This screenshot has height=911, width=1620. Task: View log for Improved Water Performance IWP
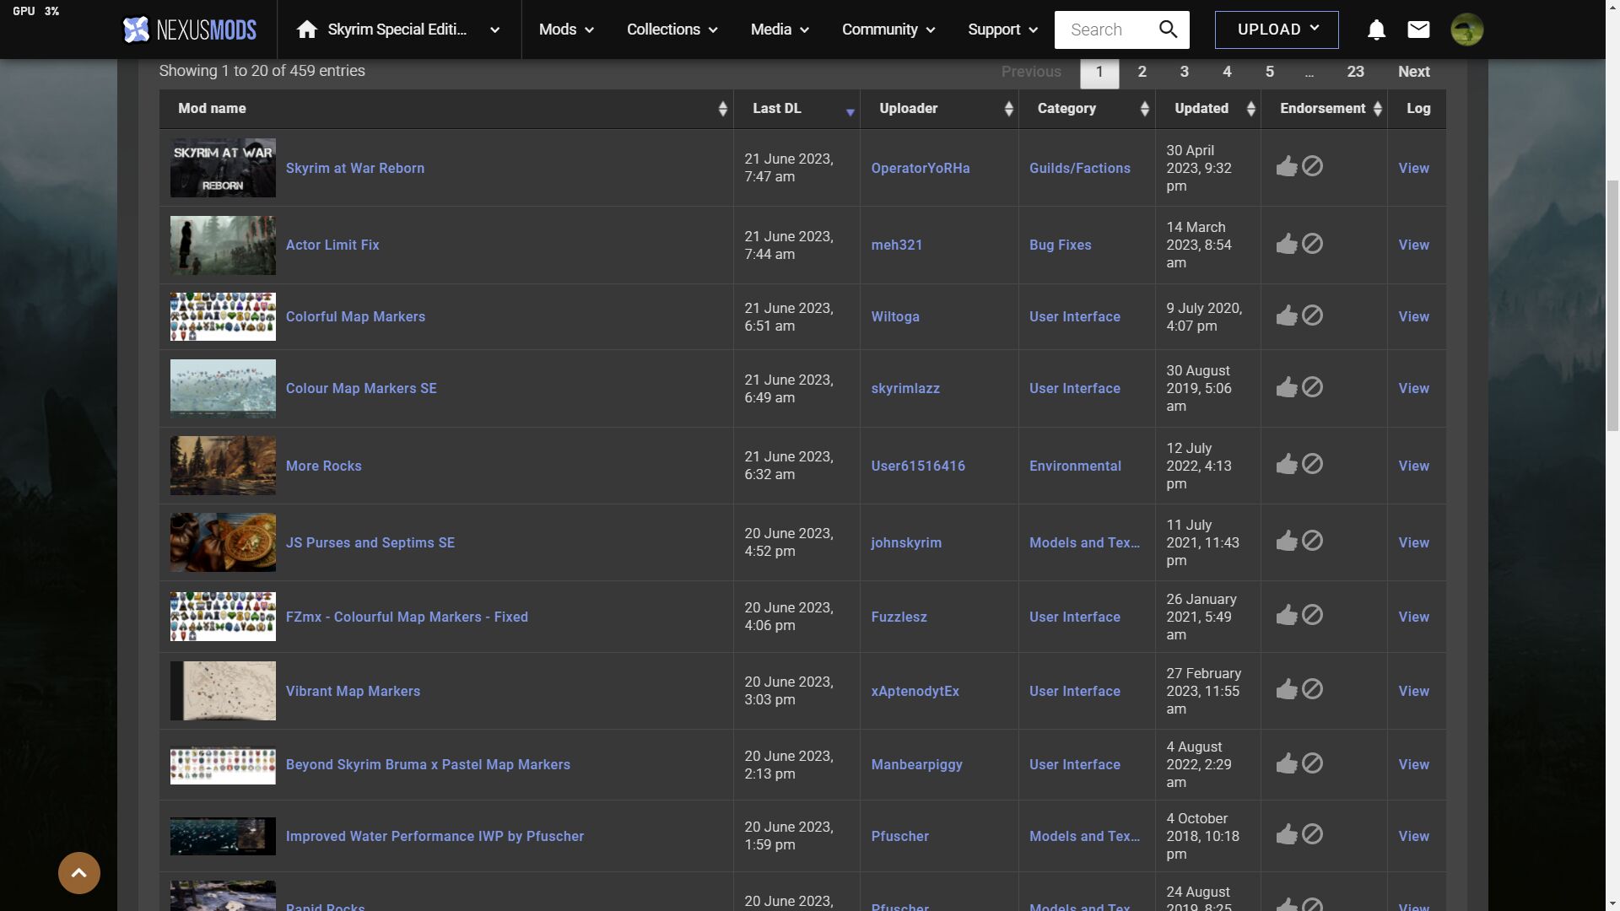coord(1413,837)
